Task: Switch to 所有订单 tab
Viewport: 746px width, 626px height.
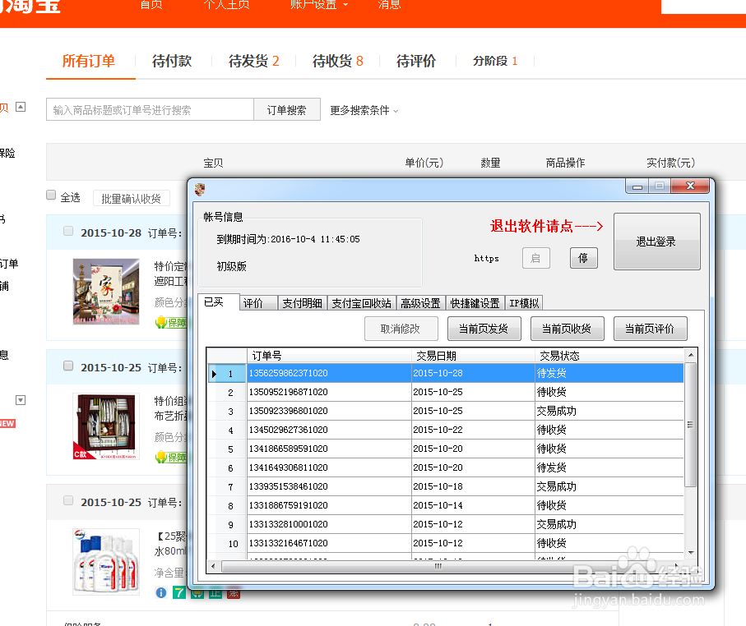Action: (x=89, y=61)
